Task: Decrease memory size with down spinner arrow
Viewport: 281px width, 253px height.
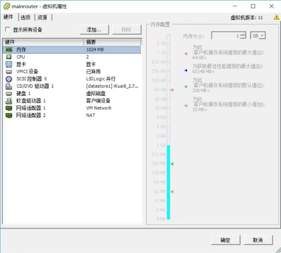Action: pyautogui.click(x=243, y=37)
